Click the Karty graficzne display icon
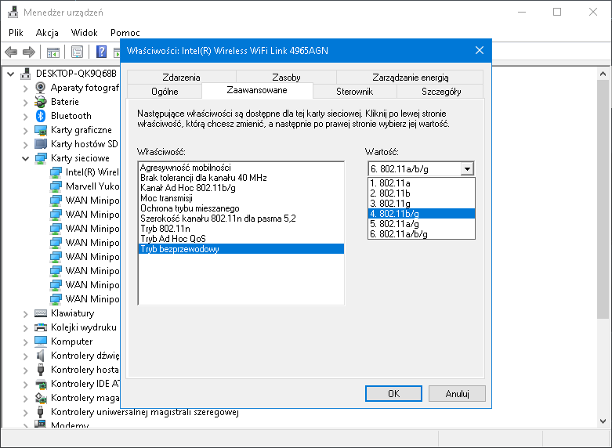612x448 pixels. [x=41, y=130]
